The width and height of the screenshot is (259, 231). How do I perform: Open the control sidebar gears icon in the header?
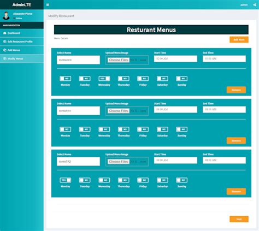coord(255,5)
